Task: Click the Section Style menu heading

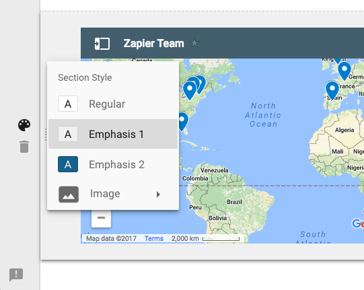Action: [85, 77]
